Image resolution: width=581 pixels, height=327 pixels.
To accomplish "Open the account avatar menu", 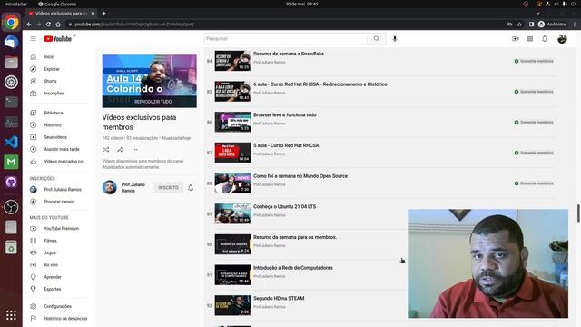I will coord(562,38).
